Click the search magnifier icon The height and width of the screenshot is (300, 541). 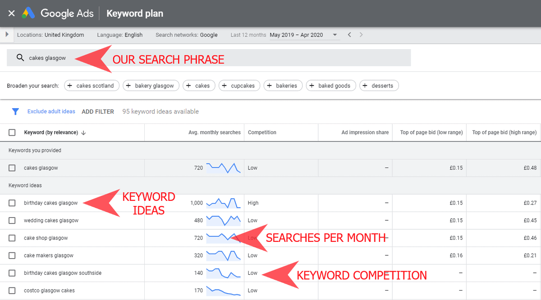20,58
